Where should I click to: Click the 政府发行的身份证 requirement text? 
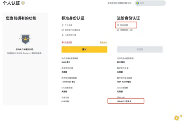point(72,30)
